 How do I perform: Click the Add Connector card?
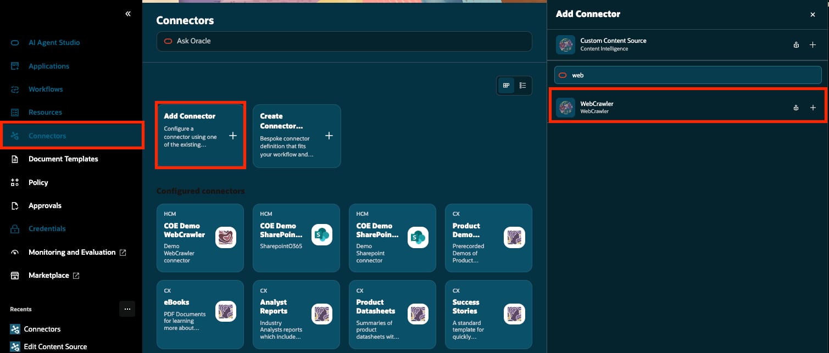tap(200, 135)
